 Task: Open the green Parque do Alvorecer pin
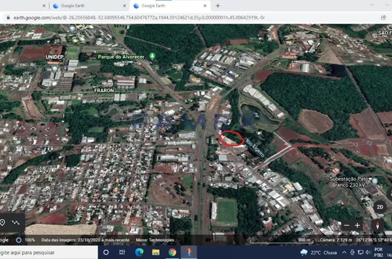pyautogui.click(x=152, y=56)
